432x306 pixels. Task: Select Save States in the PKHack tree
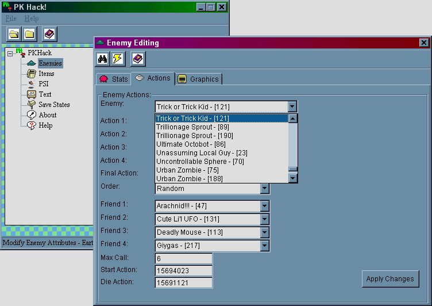pyautogui.click(x=54, y=105)
